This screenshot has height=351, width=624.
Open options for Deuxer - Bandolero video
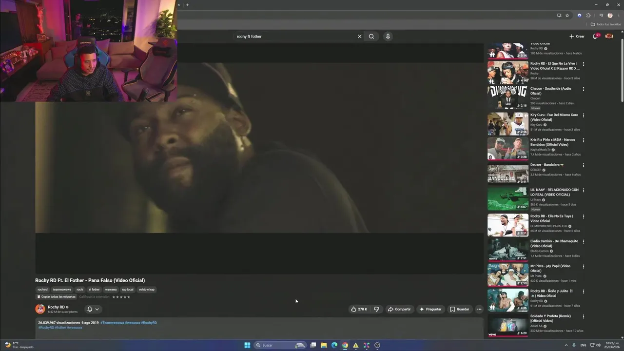pyautogui.click(x=584, y=165)
